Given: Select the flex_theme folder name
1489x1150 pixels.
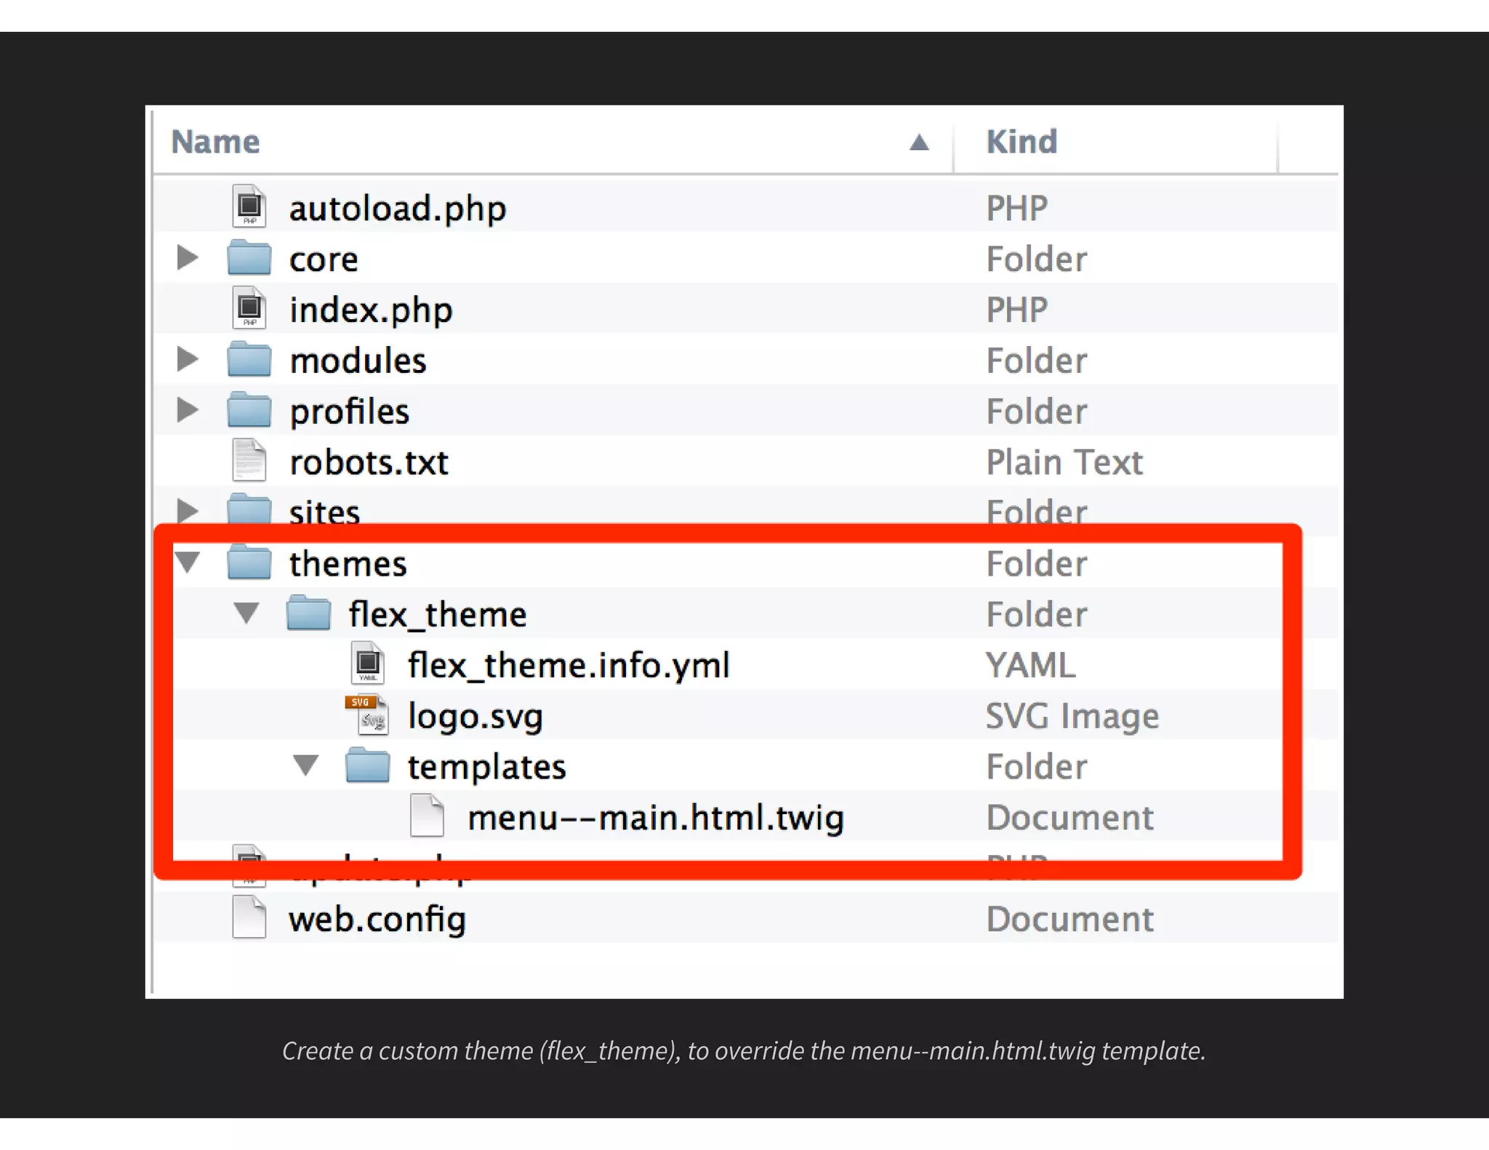Looking at the screenshot, I should pyautogui.click(x=438, y=615).
